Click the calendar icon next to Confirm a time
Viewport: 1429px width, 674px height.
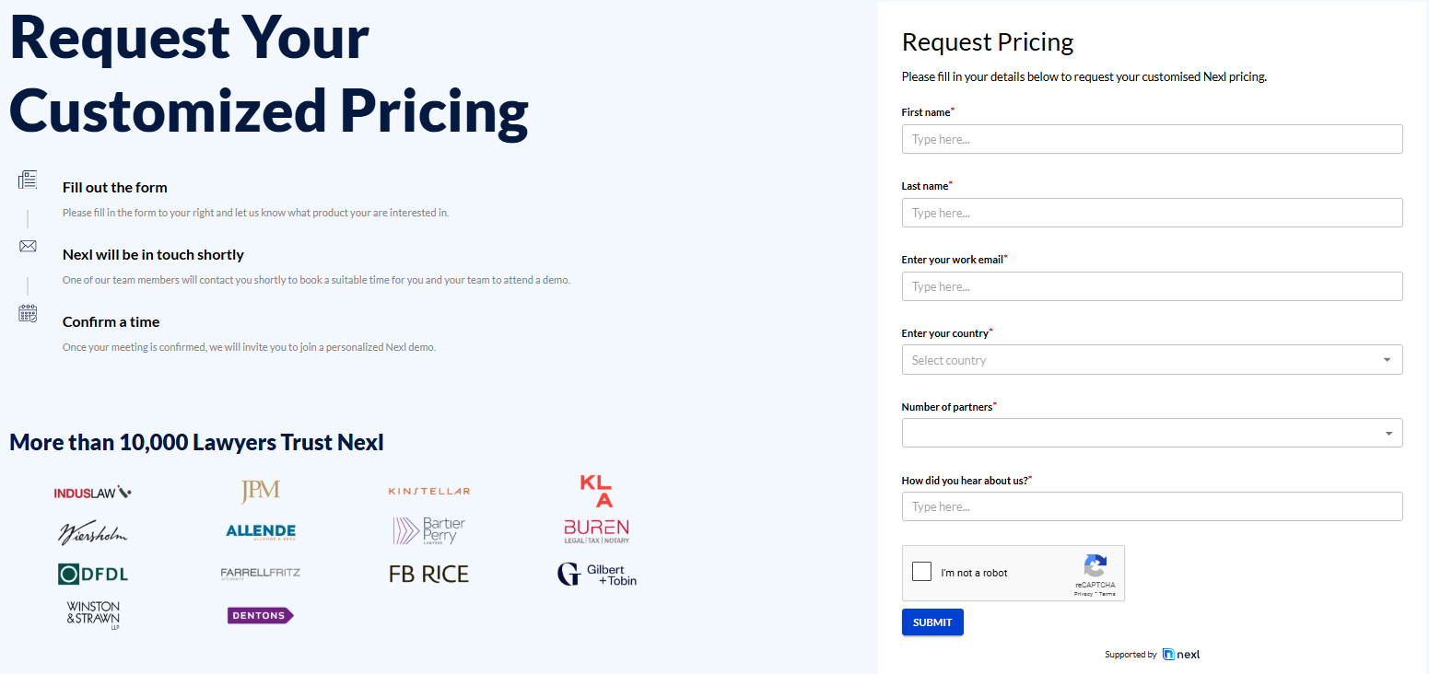28,313
